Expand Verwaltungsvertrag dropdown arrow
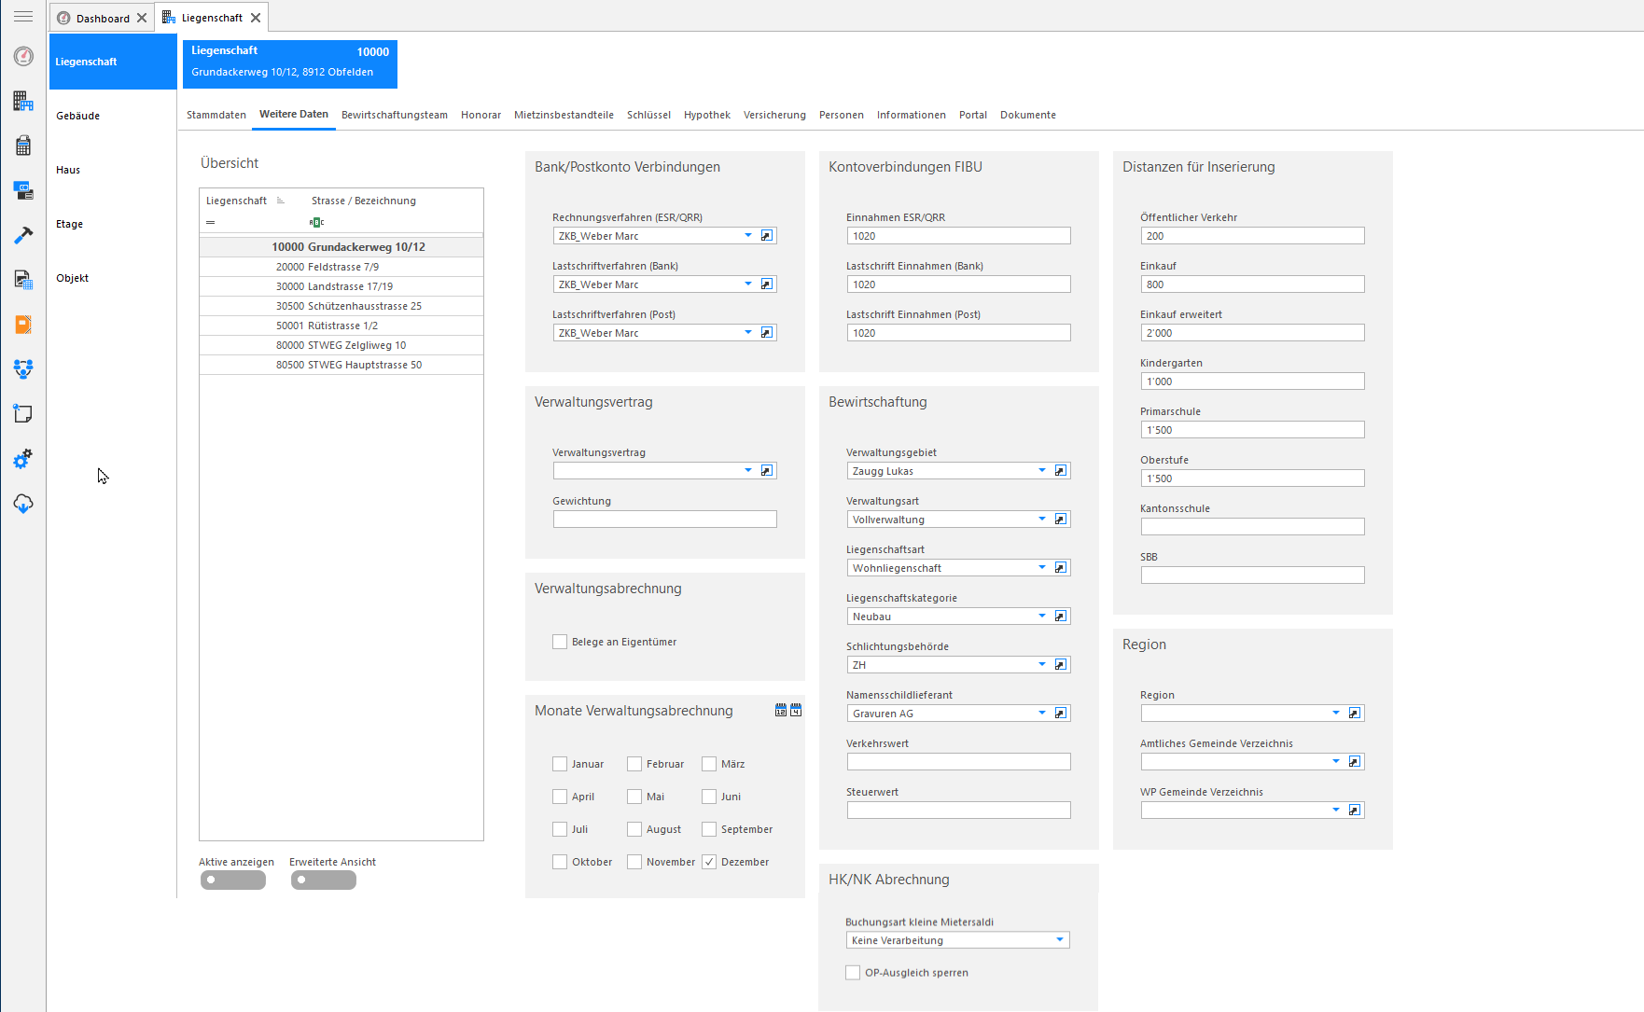 pos(748,471)
